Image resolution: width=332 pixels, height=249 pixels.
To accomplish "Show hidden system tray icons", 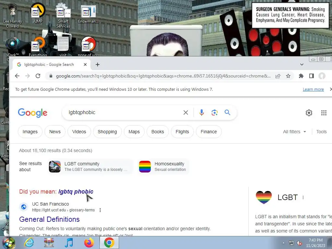I will 283,243.
